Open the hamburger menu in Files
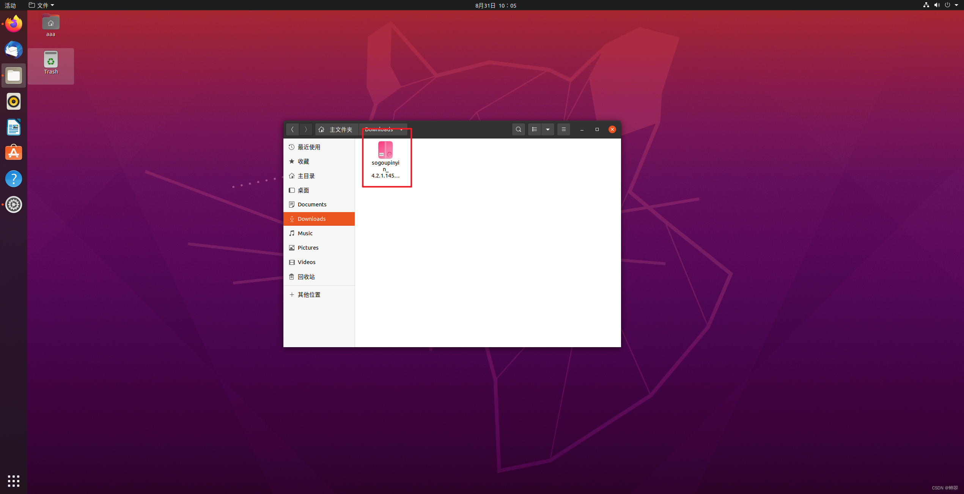The image size is (964, 494). click(563, 129)
